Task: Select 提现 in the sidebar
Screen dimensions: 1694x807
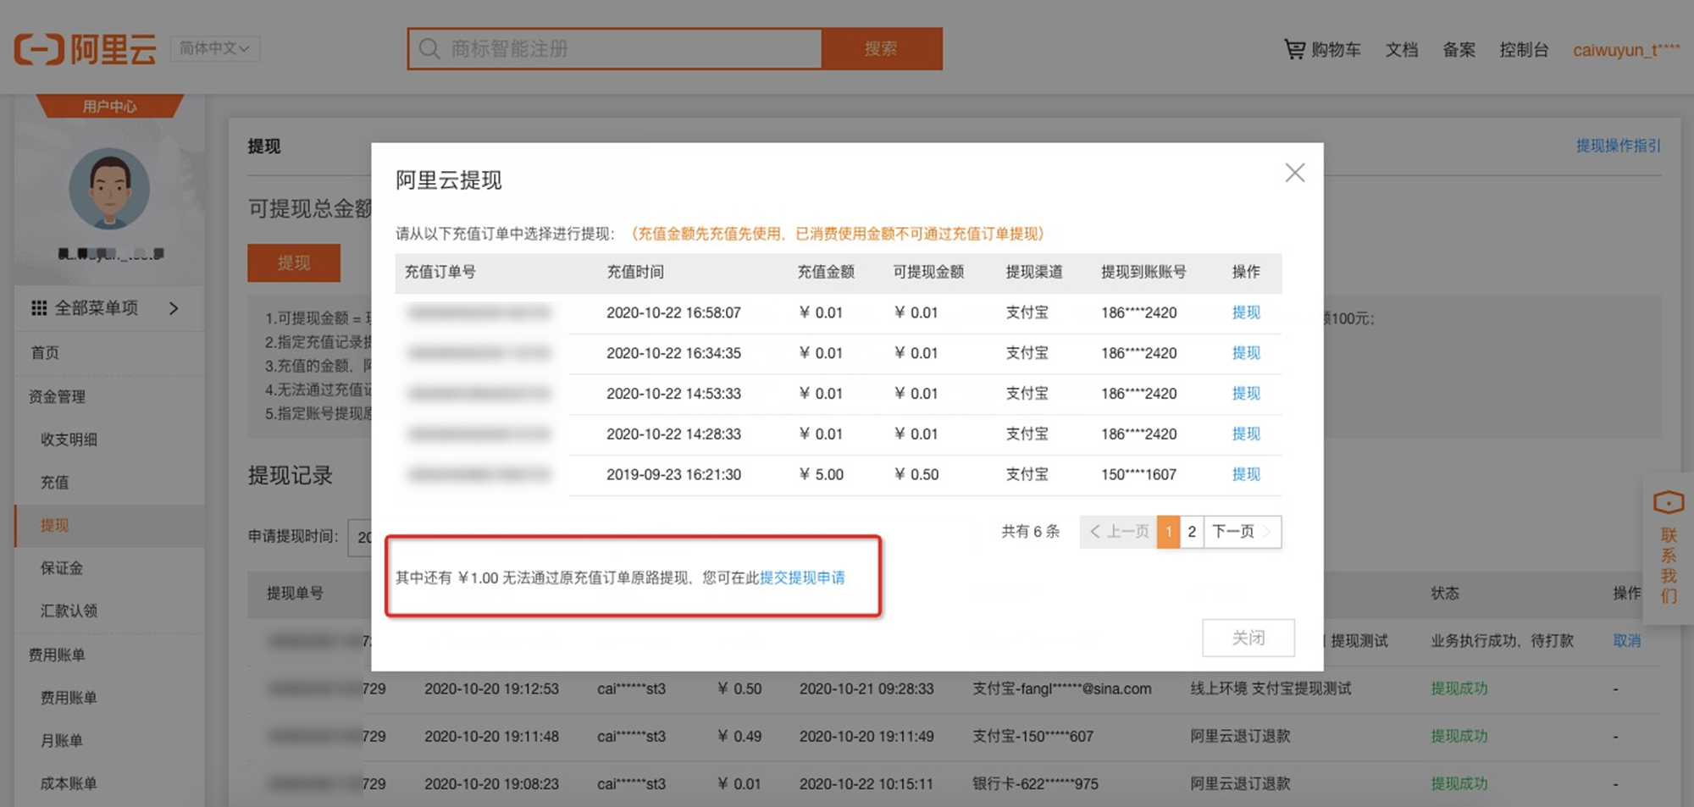Action: coord(54,525)
